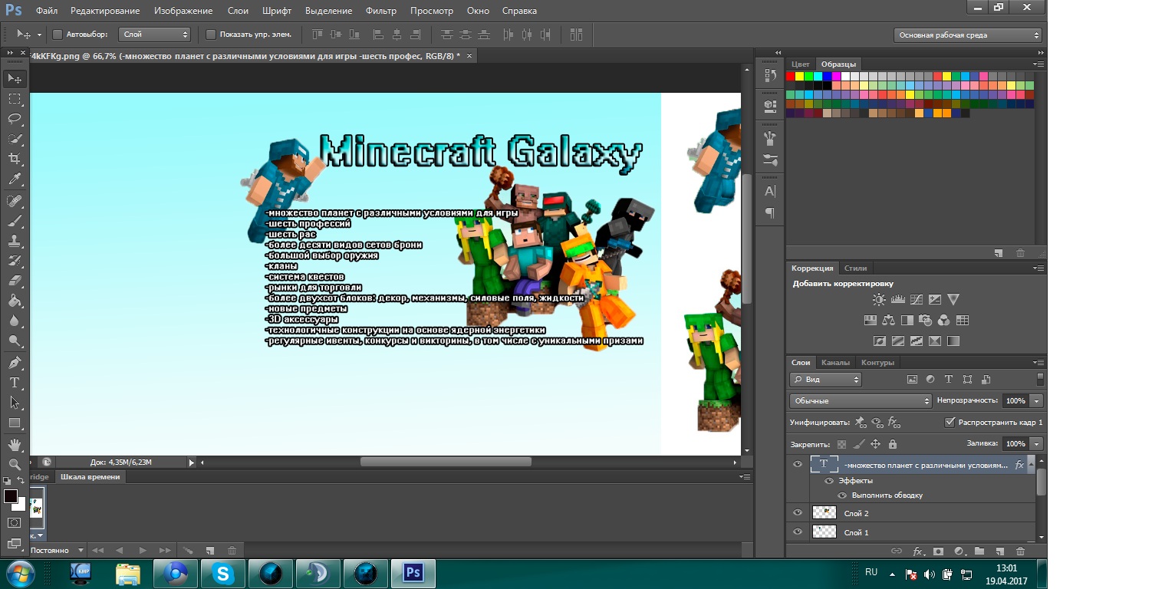Hide the Слой 2 layer
Image resolution: width=1152 pixels, height=589 pixels.
pos(798,512)
